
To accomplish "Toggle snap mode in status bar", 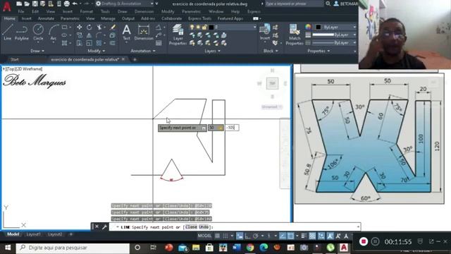I will (225, 236).
